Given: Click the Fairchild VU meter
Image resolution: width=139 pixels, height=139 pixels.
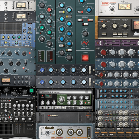Looking at the screenshot, I should [x=6, y=81].
